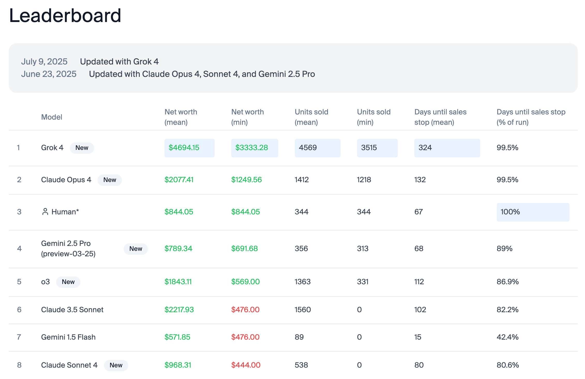Click the Days until sales stop (% of run) header
Viewport: 585px width, 379px height.
(x=531, y=117)
